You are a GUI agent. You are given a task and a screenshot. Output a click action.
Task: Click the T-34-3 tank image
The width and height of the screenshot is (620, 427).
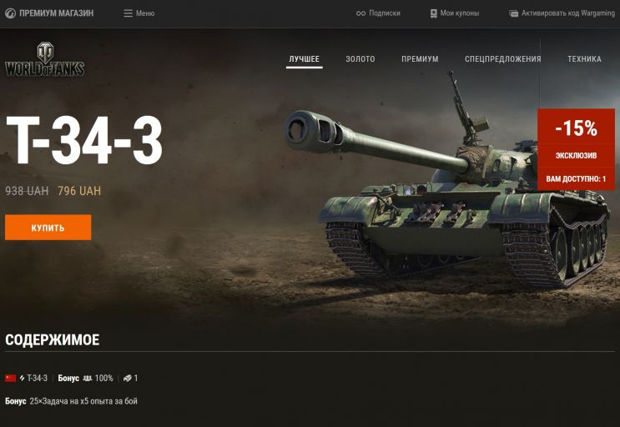point(446,182)
